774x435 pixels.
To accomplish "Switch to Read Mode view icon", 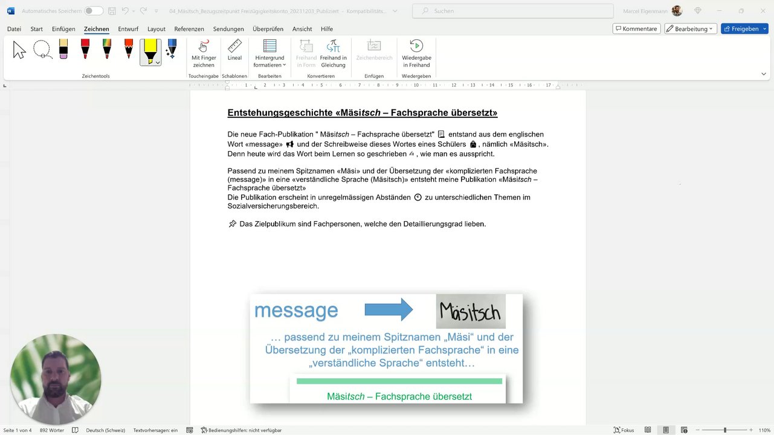I will coord(648,430).
